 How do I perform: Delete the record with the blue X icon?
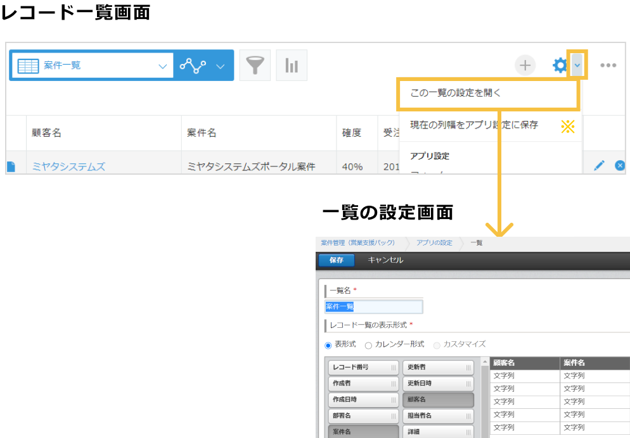click(x=619, y=165)
